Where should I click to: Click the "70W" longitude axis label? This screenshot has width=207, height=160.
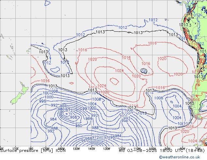pyautogui.click(x=198, y=149)
